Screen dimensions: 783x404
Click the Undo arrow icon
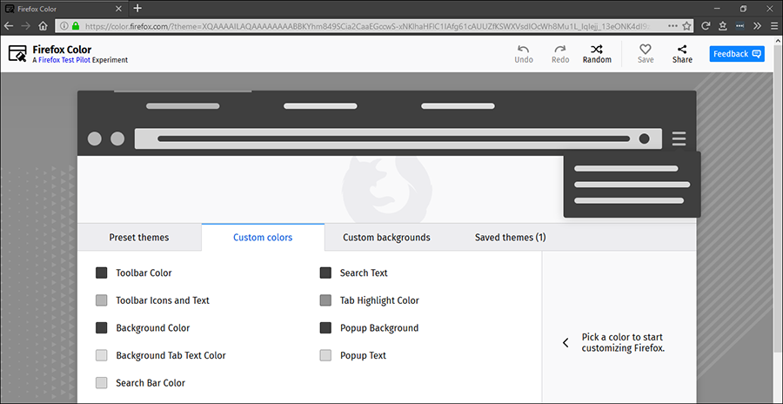[x=524, y=49]
